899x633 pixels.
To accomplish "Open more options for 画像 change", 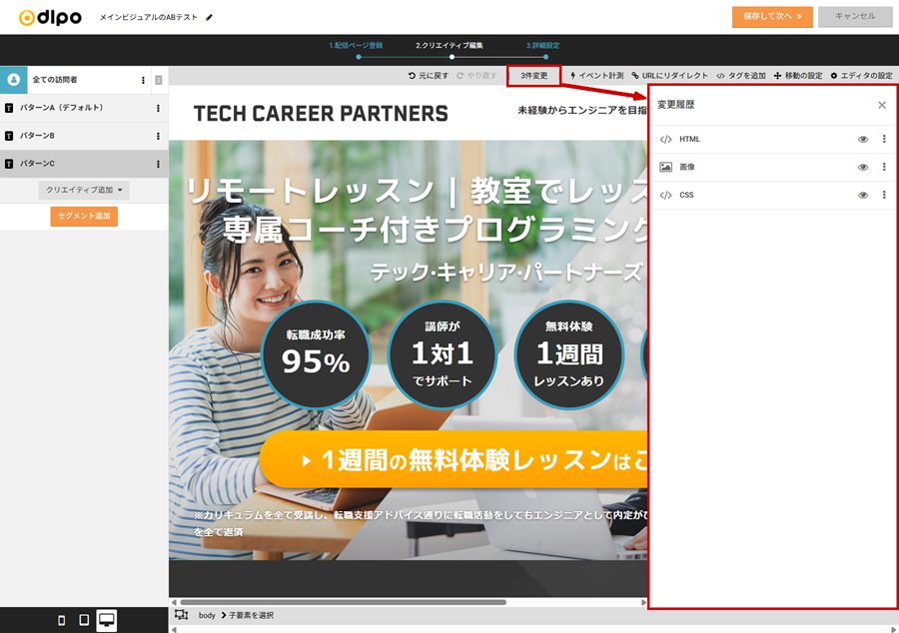I will pos(884,168).
